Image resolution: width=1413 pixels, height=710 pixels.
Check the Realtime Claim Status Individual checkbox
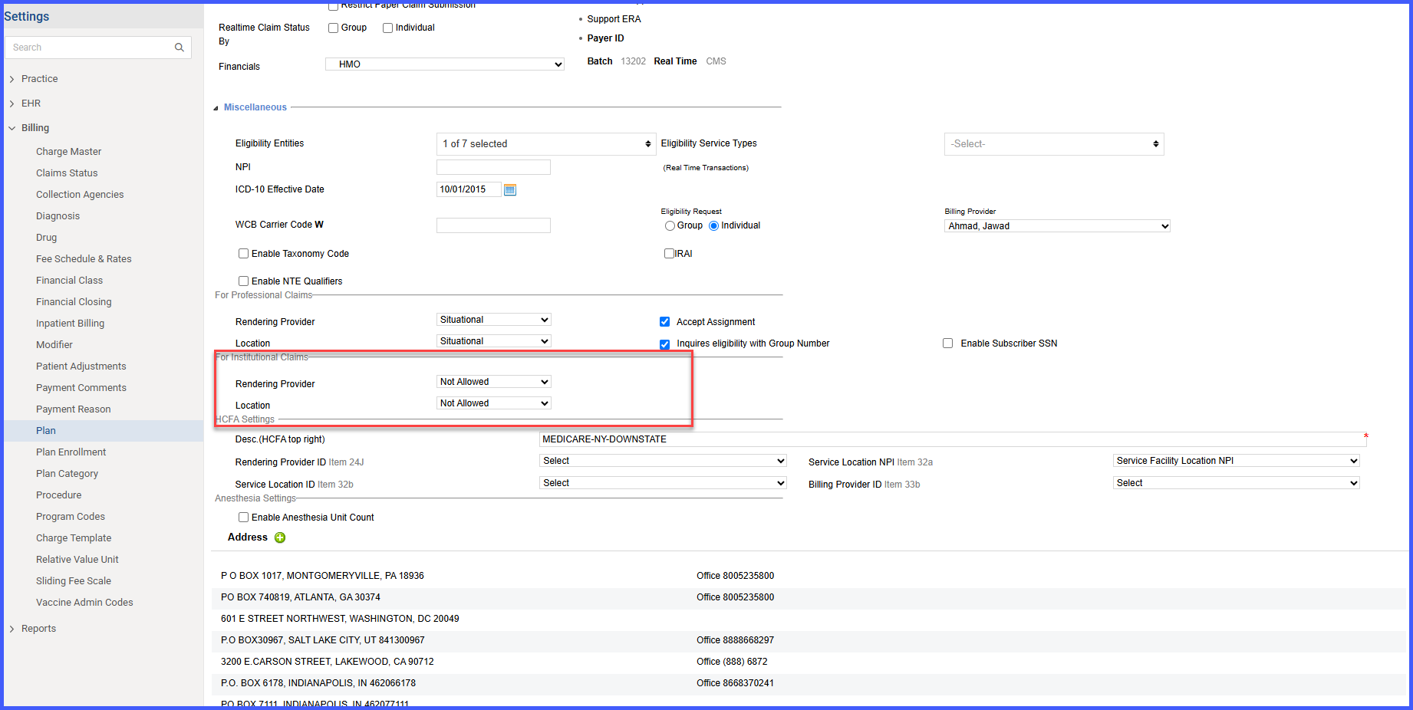388,28
